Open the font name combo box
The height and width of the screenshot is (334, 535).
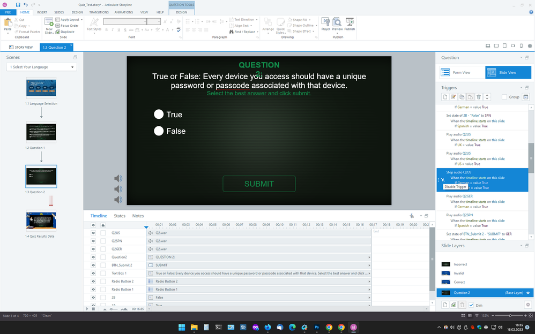coord(125,21)
